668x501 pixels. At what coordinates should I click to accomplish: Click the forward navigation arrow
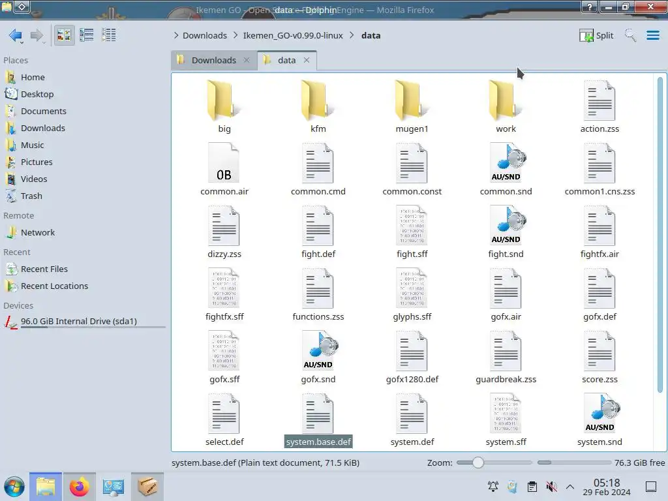click(37, 35)
